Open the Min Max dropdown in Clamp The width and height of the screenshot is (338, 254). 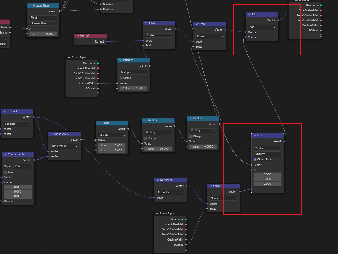tap(112, 135)
